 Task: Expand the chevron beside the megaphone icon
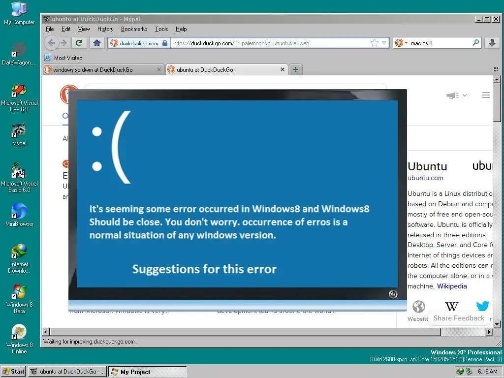(465, 95)
